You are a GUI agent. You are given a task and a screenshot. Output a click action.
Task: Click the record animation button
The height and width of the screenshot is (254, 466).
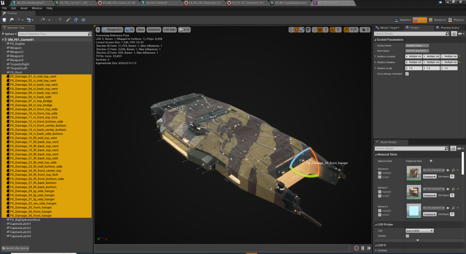356,248
